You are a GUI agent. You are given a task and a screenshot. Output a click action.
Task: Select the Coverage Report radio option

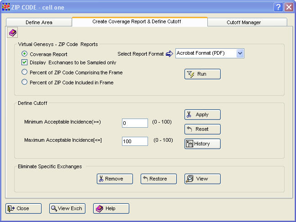coord(24,54)
